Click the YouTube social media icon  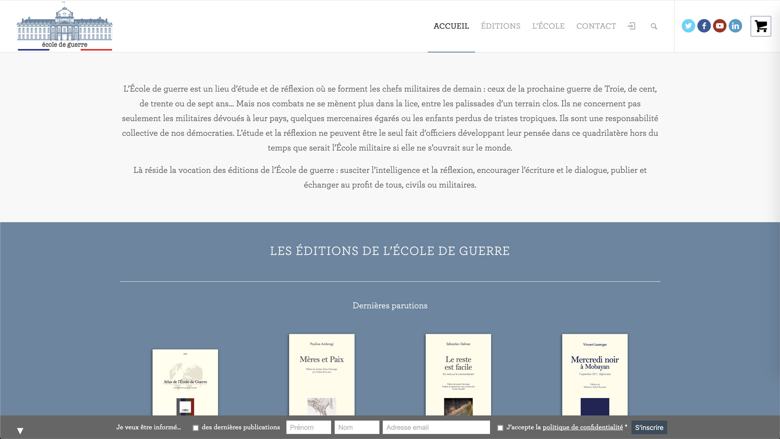719,25
